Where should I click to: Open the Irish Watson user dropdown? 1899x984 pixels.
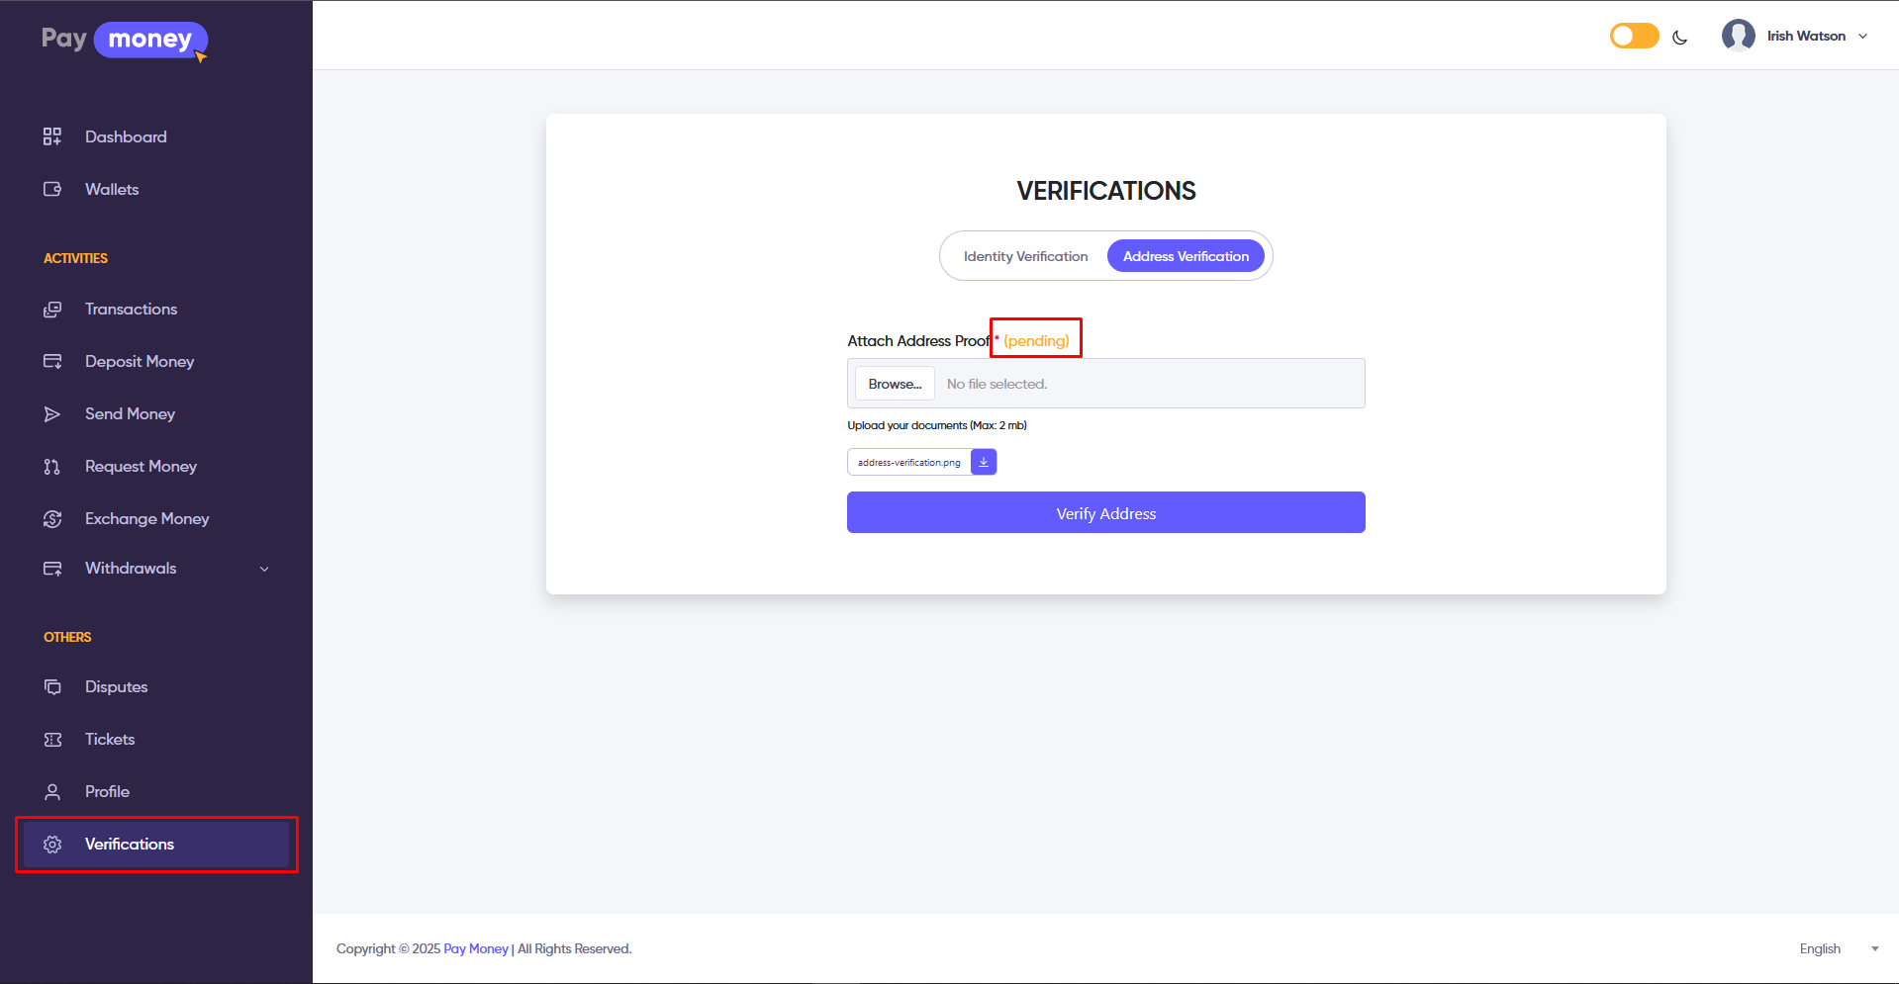point(1796,37)
